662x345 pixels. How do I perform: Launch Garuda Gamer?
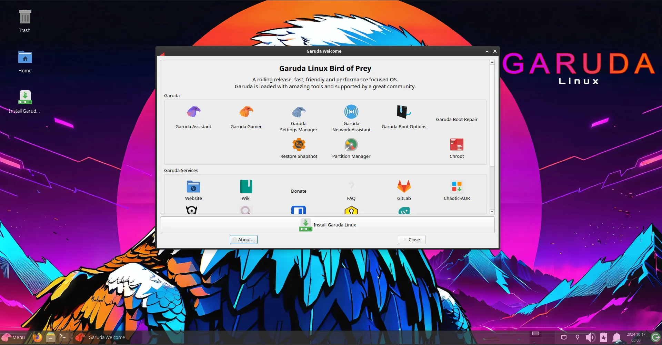(246, 117)
